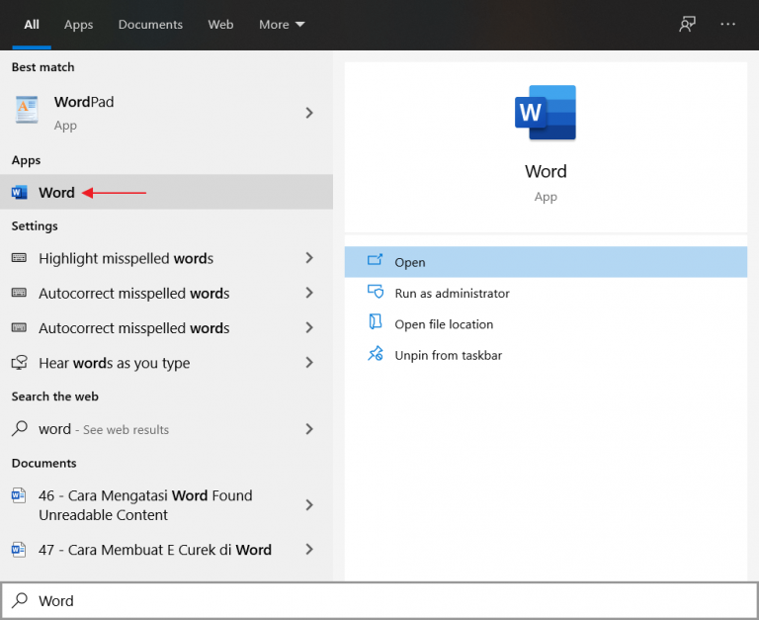This screenshot has height=620, width=759.
Task: Choose Run as administrator
Action: click(546, 293)
